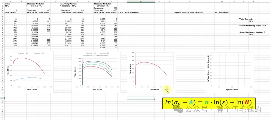Click the 'Yield Stress A' label cell
This screenshot has width=270, height=120.
click(246, 19)
